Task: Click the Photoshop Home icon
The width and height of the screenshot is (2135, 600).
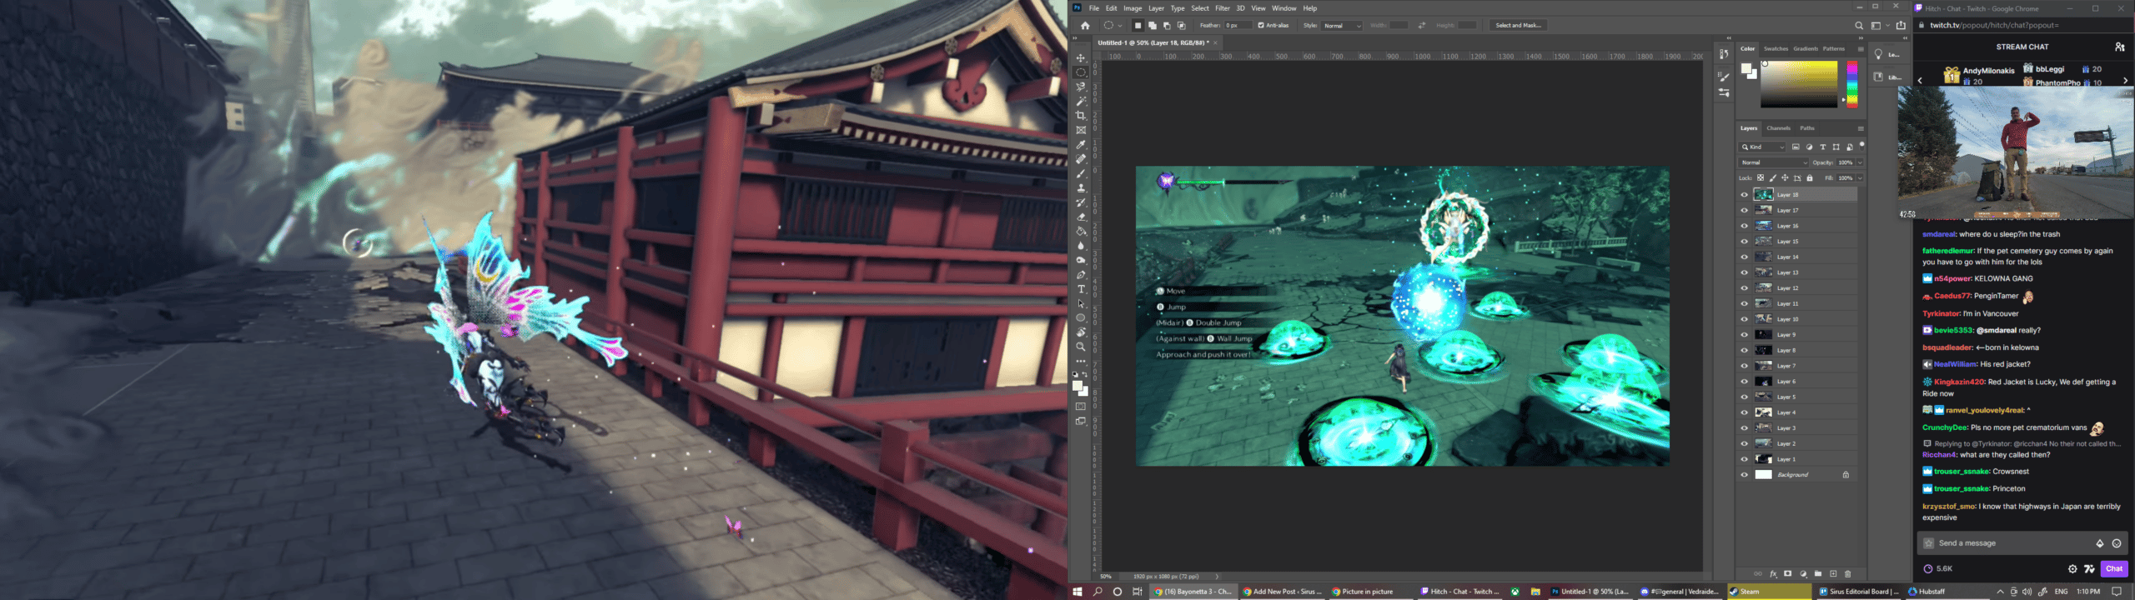Action: coord(1085,26)
